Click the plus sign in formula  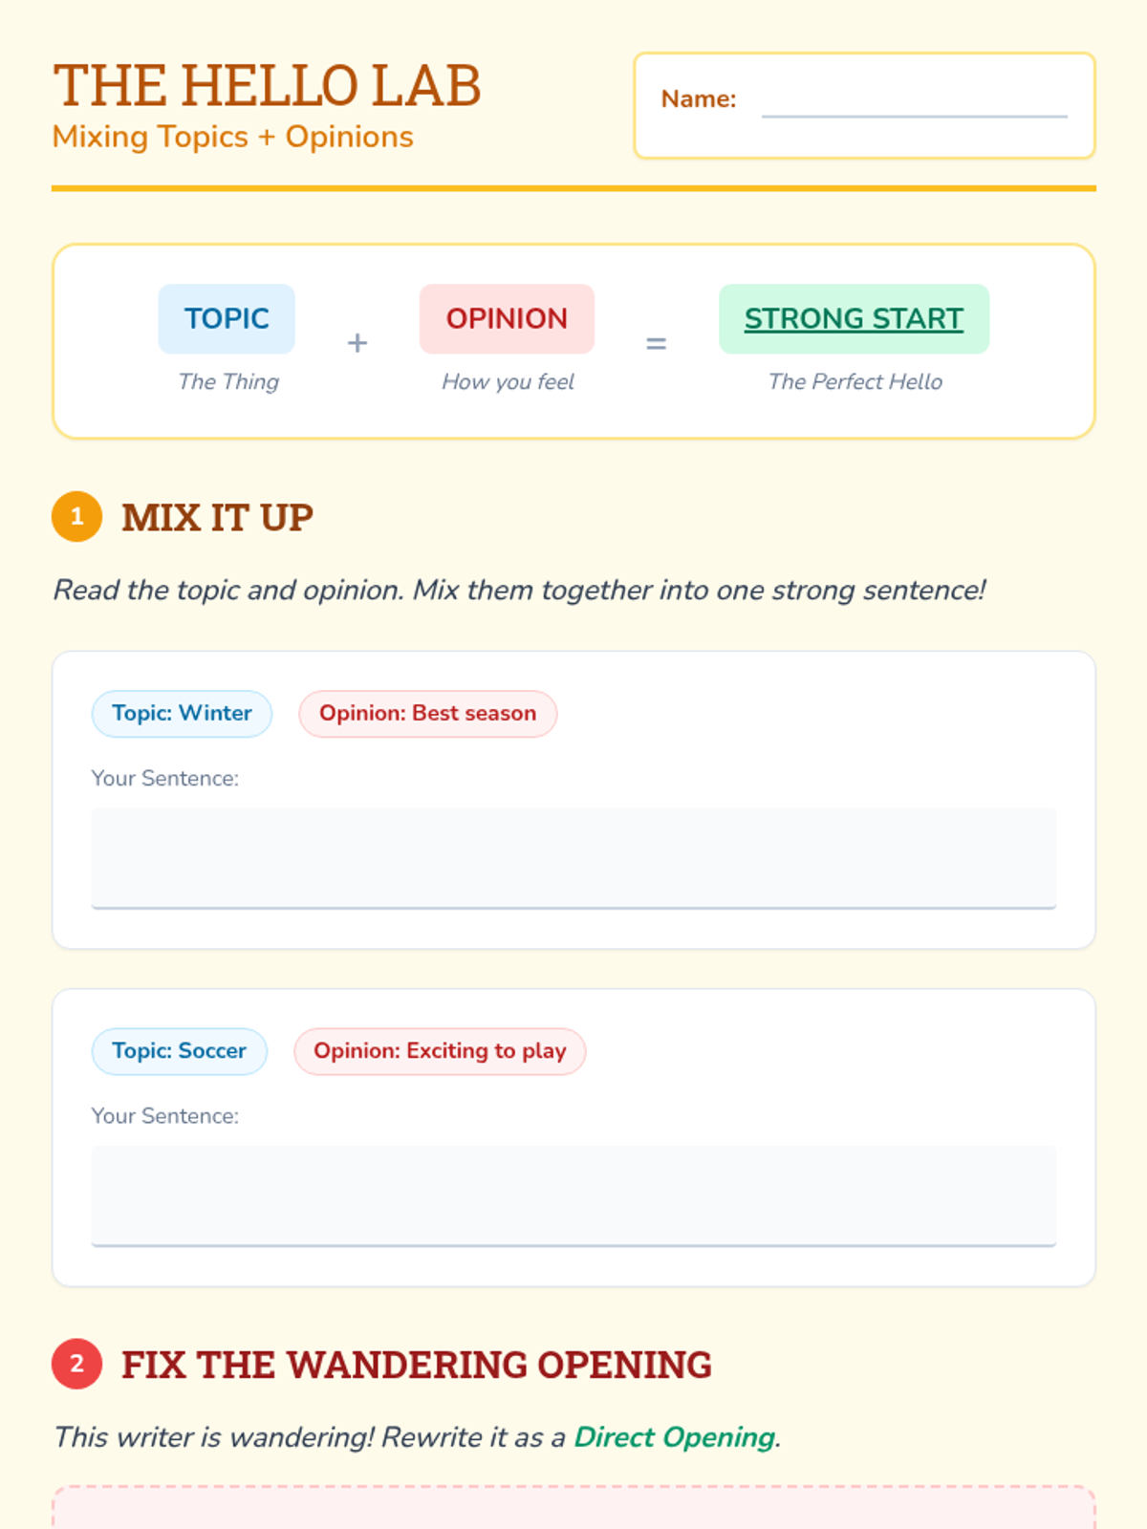(357, 343)
